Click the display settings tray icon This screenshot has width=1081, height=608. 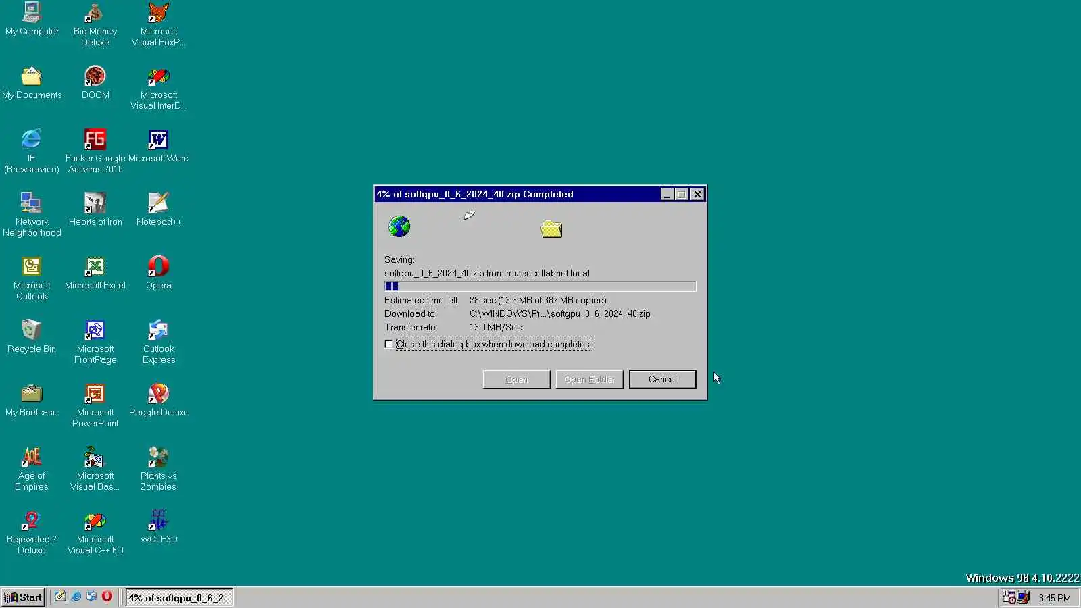click(x=1024, y=597)
